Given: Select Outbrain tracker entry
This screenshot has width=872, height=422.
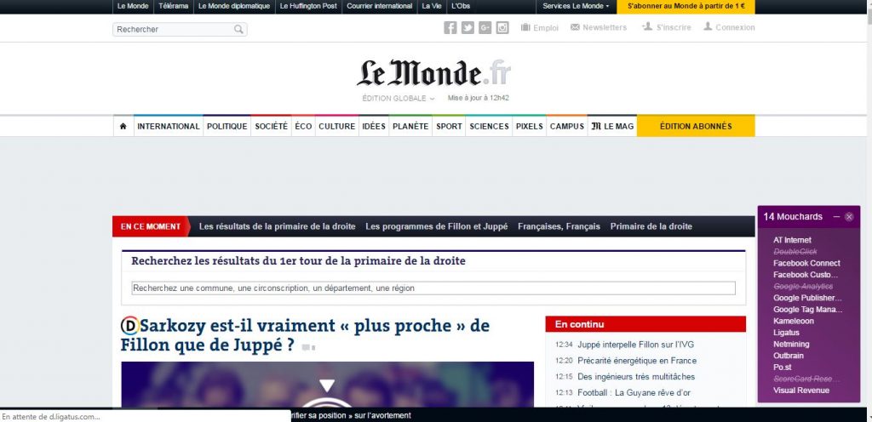Looking at the screenshot, I should (x=788, y=356).
